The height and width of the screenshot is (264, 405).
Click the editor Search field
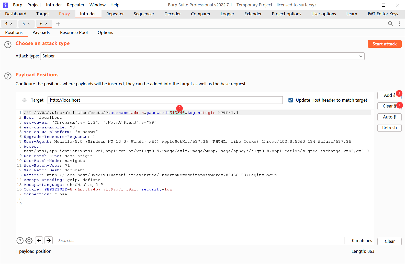(200, 241)
